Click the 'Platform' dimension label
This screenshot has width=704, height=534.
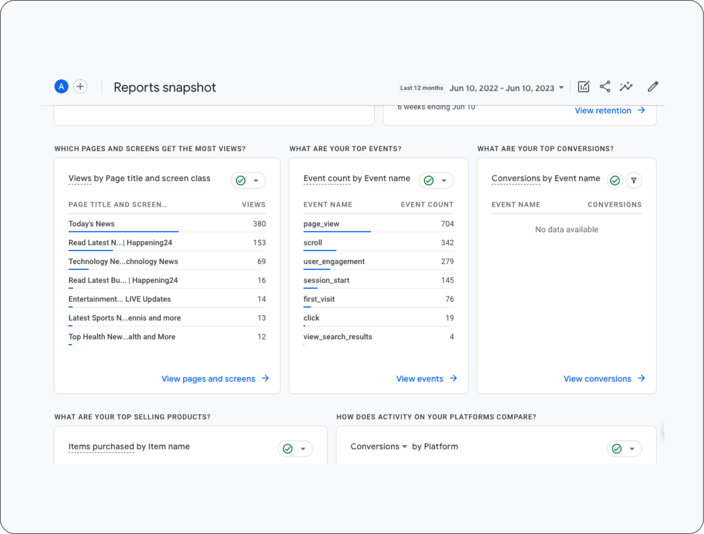coord(441,447)
